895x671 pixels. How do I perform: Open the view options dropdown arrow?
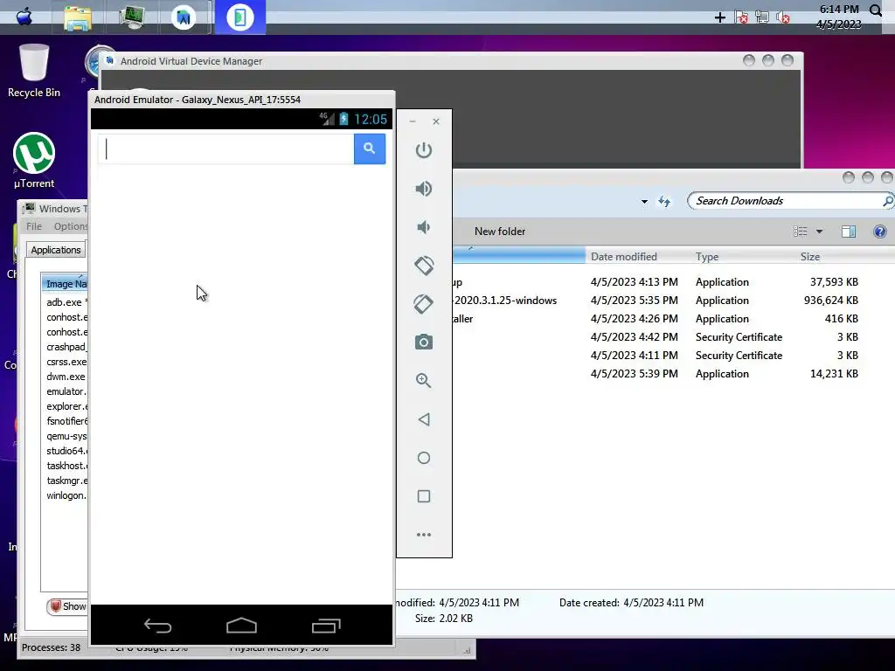point(819,231)
